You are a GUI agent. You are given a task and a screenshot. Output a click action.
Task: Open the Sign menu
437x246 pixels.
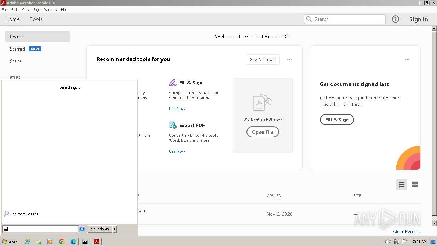point(37,10)
